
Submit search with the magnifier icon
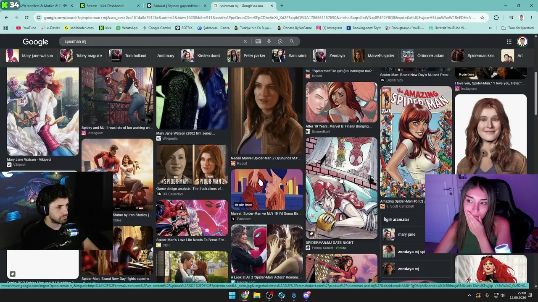pos(292,42)
